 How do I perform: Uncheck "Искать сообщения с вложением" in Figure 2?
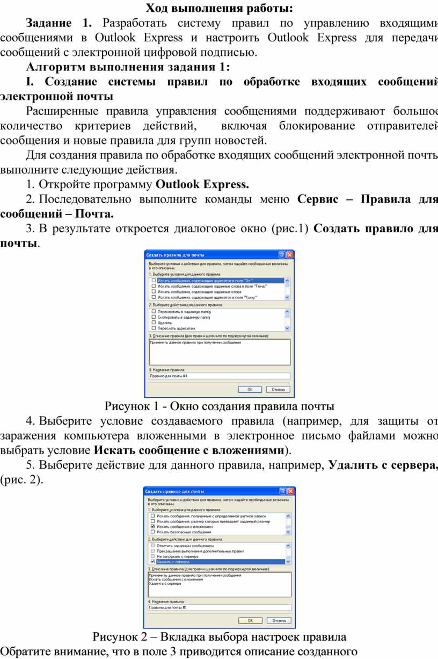coord(153,527)
